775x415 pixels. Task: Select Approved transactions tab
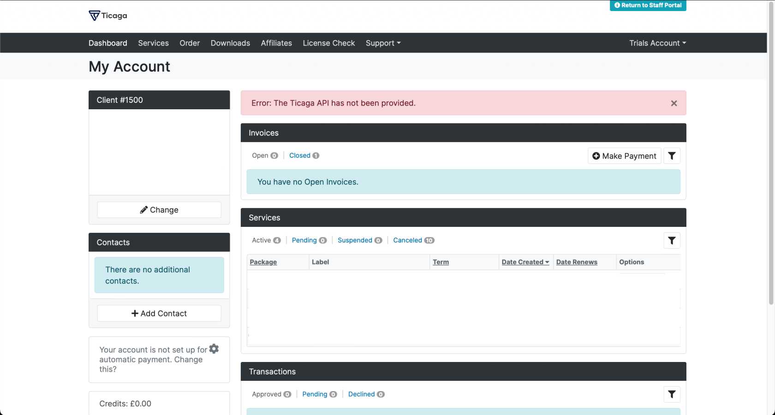click(x=271, y=394)
